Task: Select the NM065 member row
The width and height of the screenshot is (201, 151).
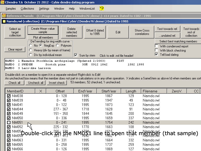Action: coord(103,144)
